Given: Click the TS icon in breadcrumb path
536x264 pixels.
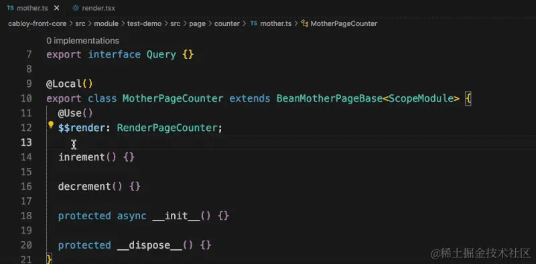Looking at the screenshot, I should coord(254,23).
